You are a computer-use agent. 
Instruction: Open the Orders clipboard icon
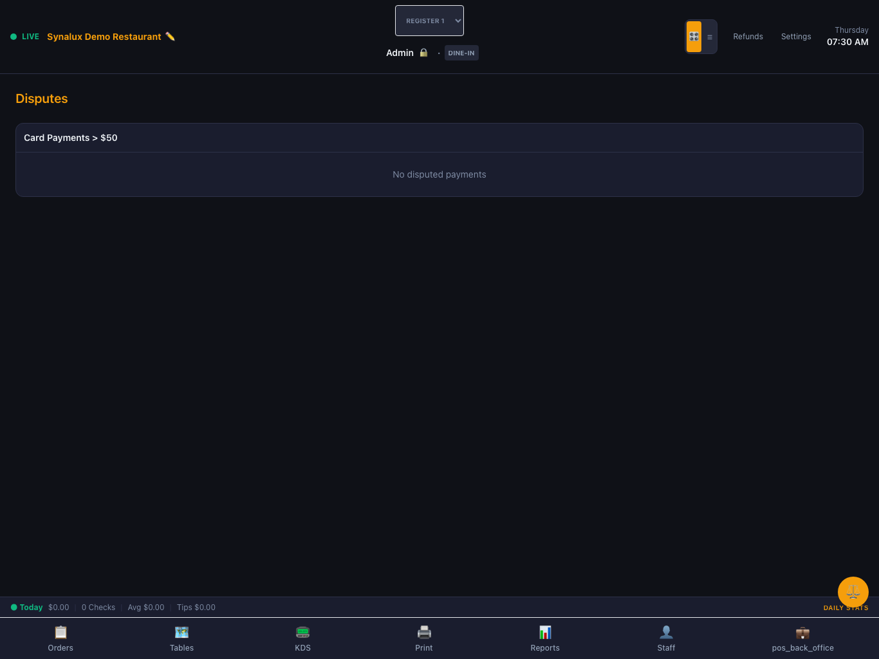60,633
